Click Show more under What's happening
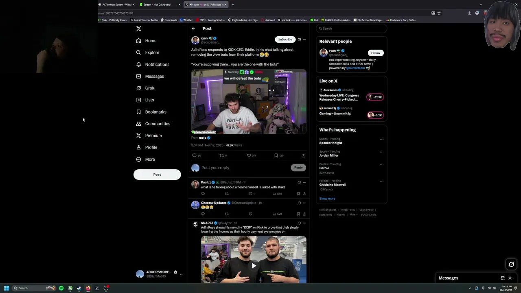This screenshot has height=293, width=521. click(x=327, y=199)
